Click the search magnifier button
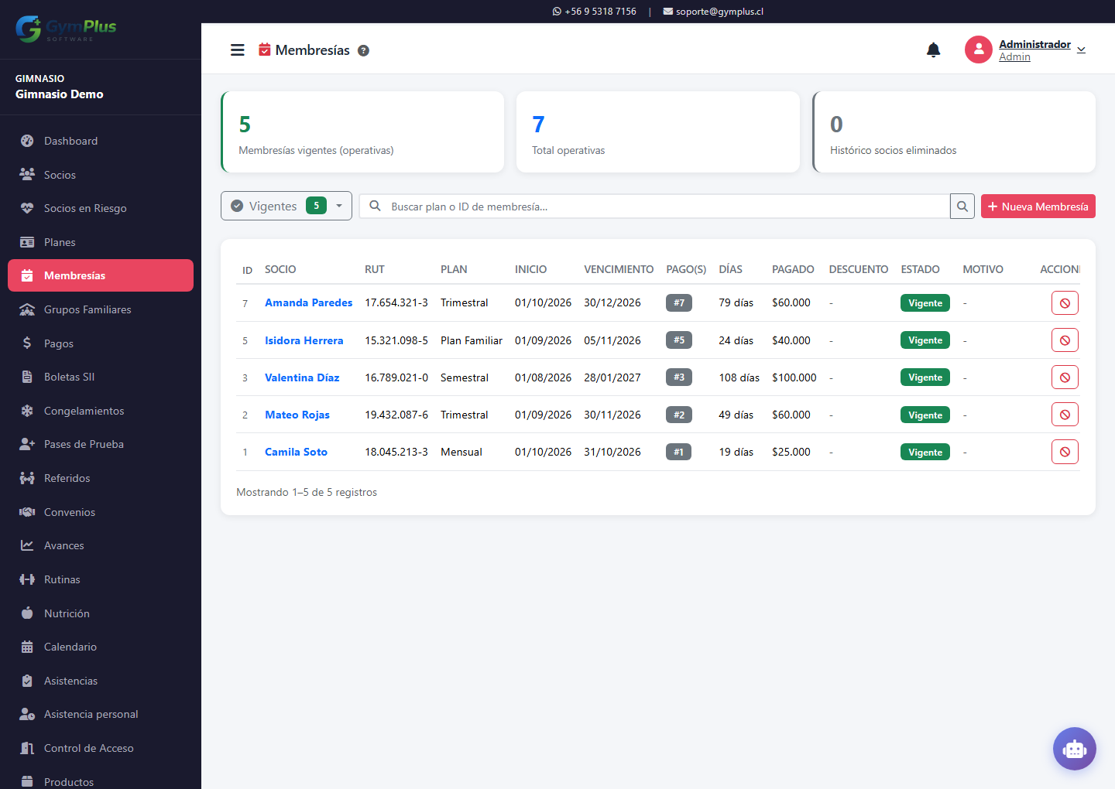This screenshot has width=1115, height=789. (x=962, y=207)
